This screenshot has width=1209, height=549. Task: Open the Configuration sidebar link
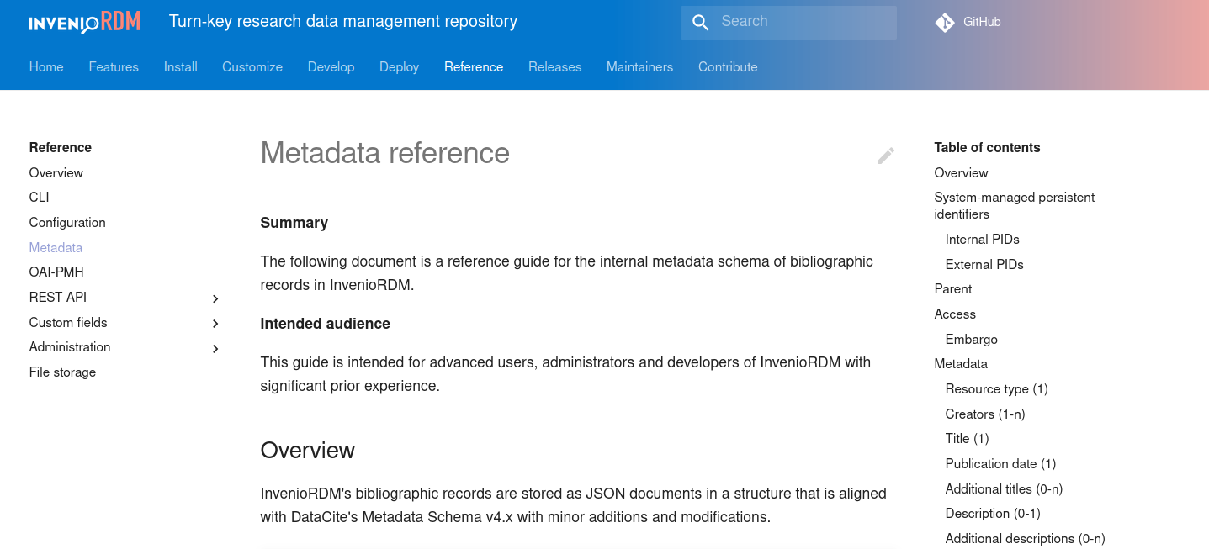67,223
